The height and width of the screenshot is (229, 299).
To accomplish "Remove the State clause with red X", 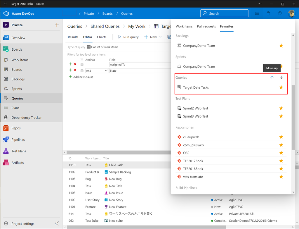I will pos(75,70).
